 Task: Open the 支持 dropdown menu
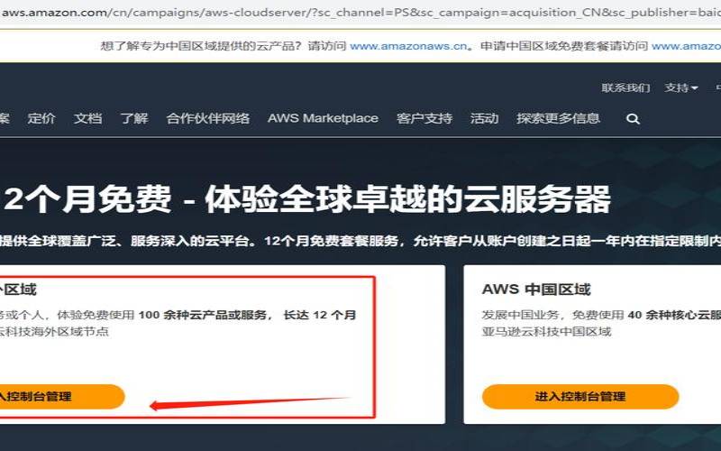tap(681, 87)
